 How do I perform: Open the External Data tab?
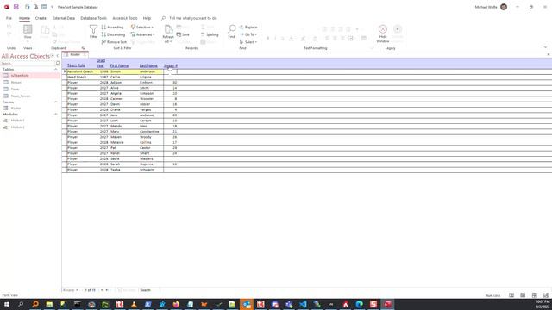pyautogui.click(x=64, y=18)
